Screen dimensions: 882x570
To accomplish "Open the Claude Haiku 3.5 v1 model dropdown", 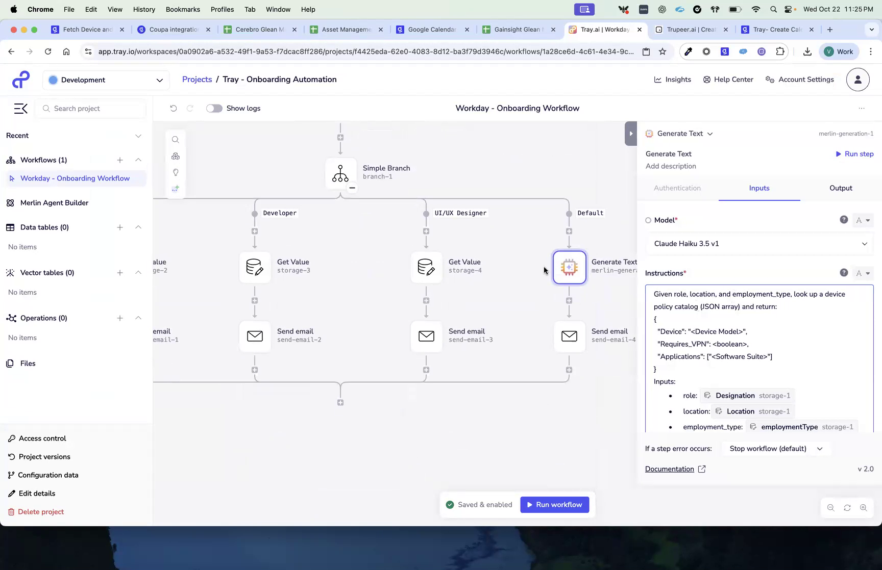I will coord(759,244).
